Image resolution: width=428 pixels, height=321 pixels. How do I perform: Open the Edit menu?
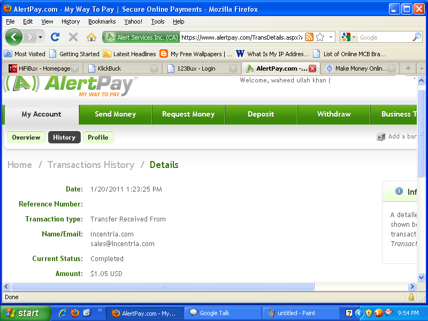pos(28,21)
